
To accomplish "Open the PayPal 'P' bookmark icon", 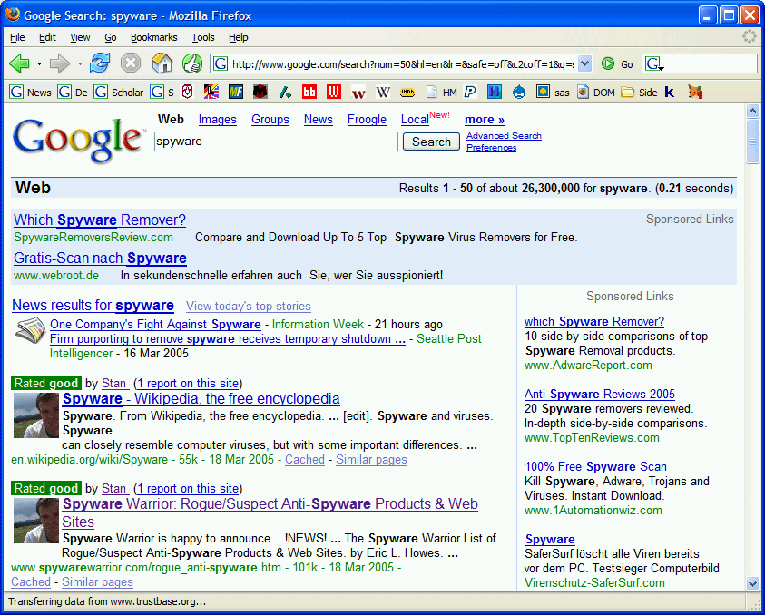I will [470, 92].
